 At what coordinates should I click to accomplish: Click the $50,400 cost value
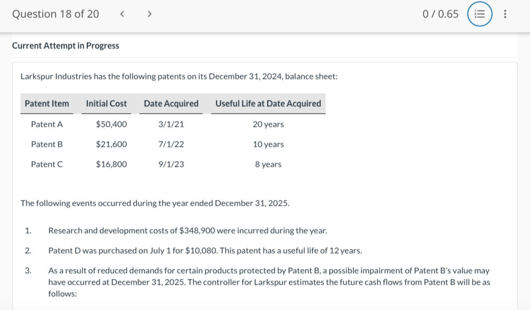(x=112, y=124)
